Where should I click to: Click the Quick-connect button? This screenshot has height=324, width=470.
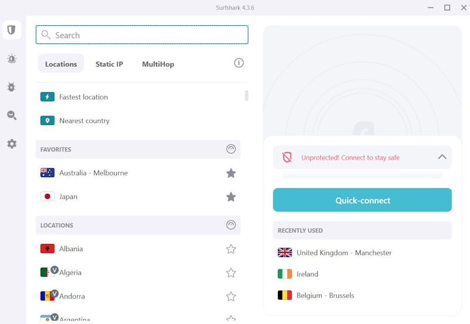(x=362, y=200)
